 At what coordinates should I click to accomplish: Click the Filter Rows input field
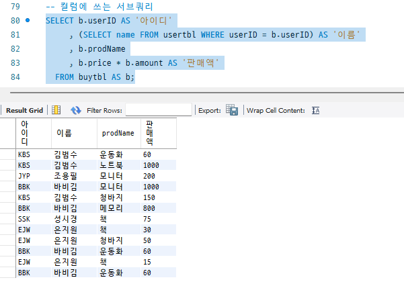point(159,110)
